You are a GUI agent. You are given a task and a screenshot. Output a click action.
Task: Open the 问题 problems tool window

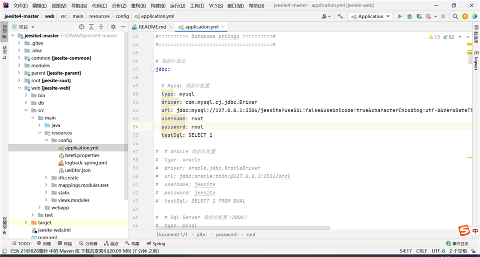[x=44, y=244]
